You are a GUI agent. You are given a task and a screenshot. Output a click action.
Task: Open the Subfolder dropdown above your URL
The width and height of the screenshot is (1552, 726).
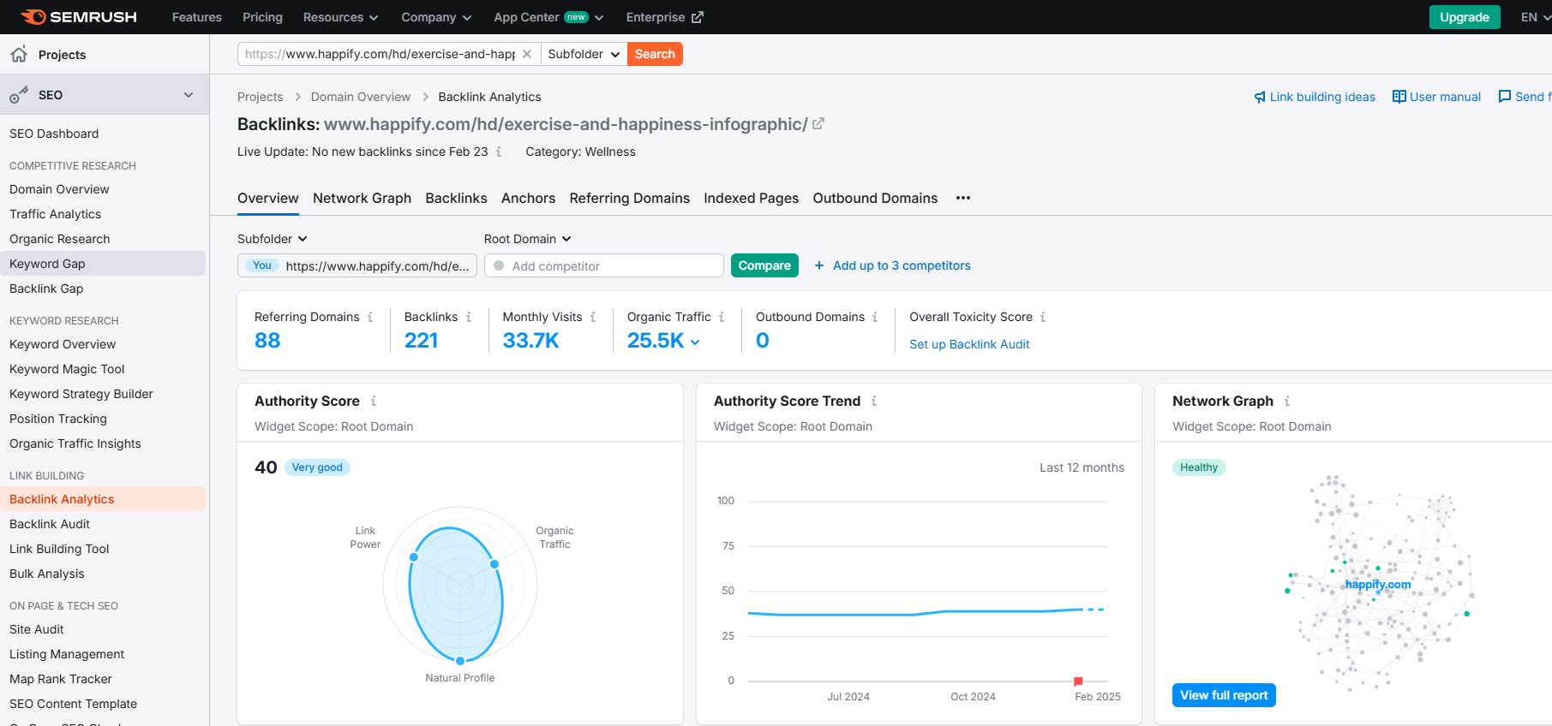273,239
